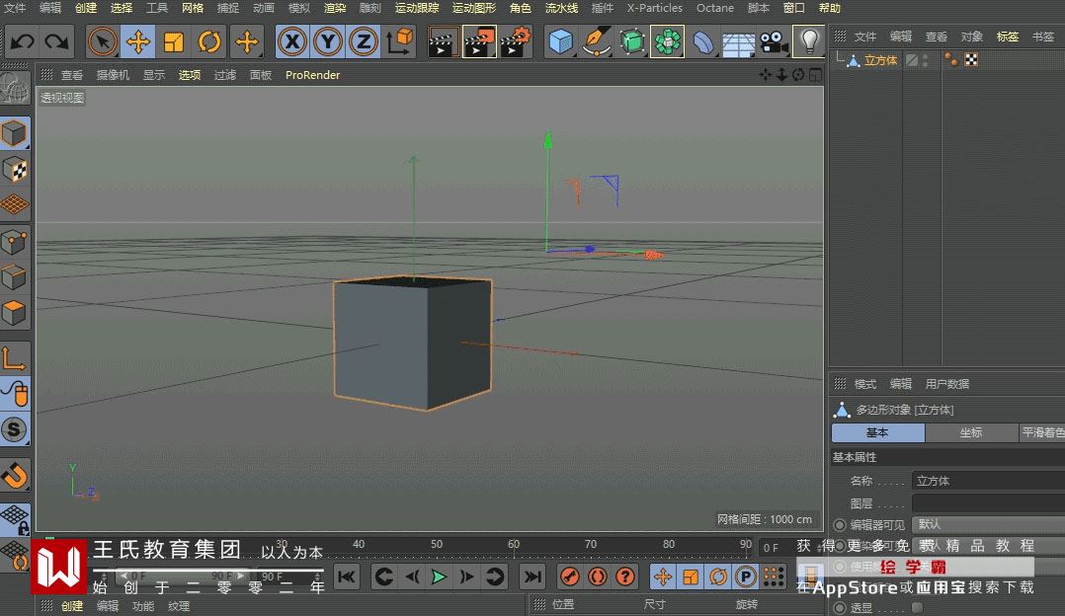Open the 渲染 Render menu
Image resolution: width=1065 pixels, height=616 pixels.
coord(335,8)
